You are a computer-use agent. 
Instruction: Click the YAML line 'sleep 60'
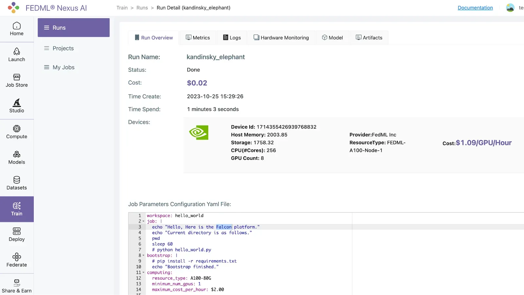(162, 244)
